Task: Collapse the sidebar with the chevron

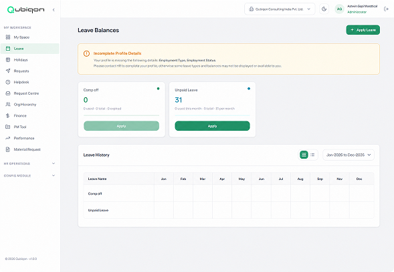Action: coord(54,10)
